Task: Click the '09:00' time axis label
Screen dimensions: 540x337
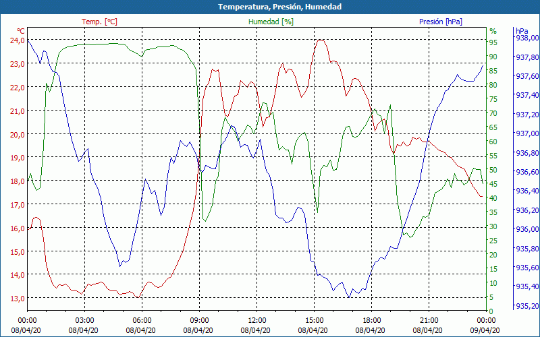Action: coord(199,320)
